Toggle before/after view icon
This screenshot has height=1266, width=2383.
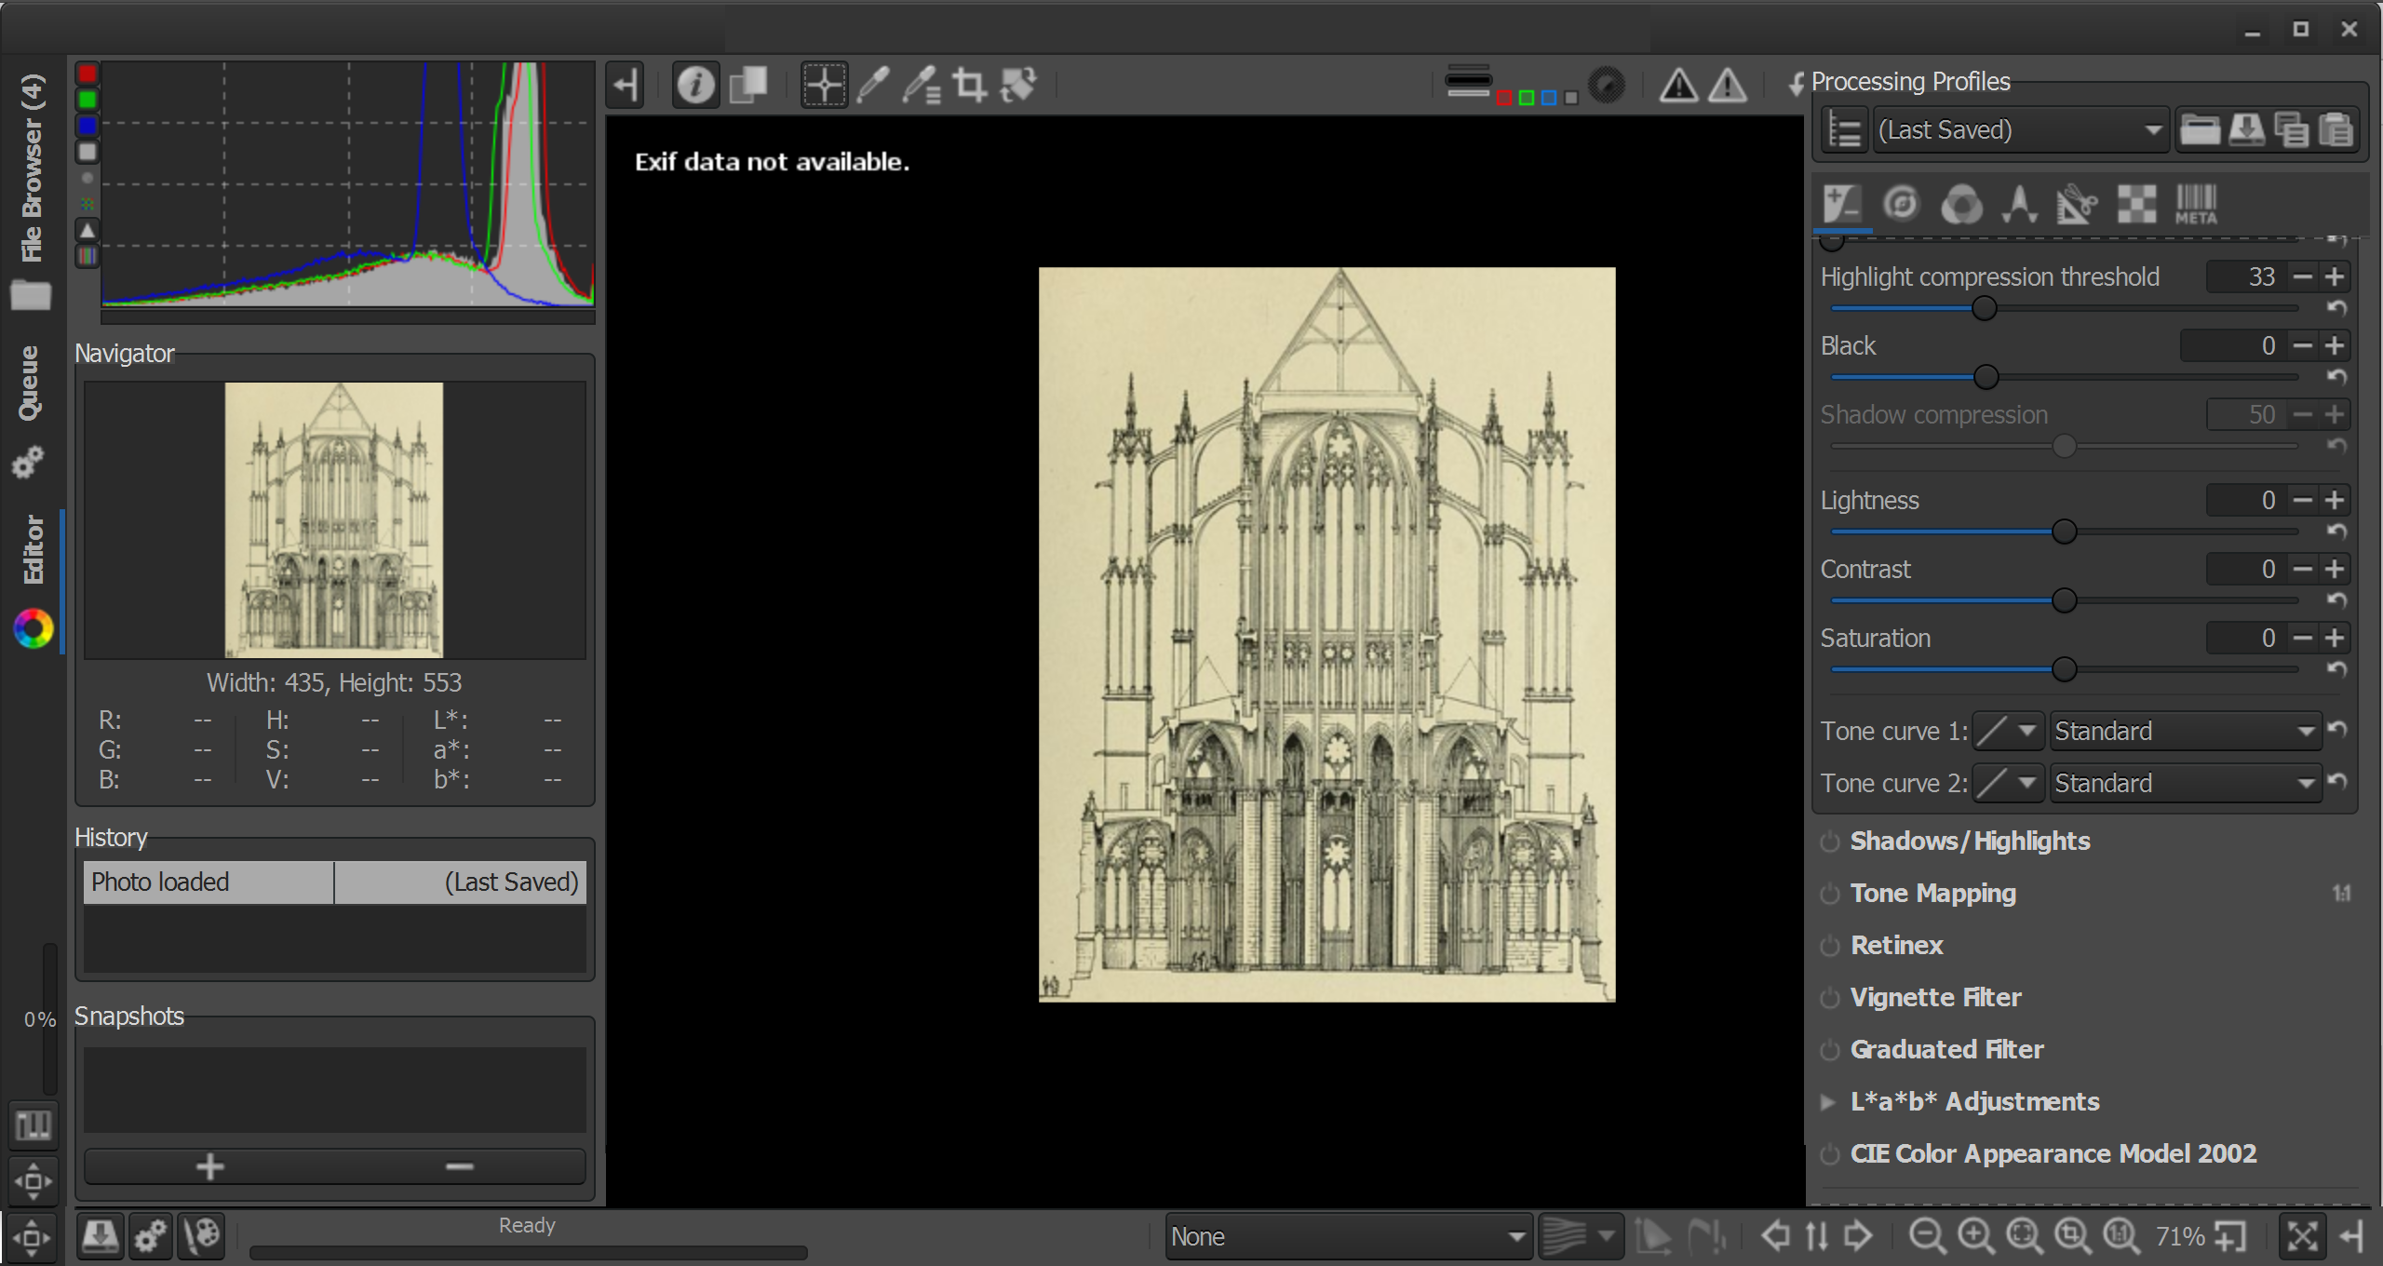(747, 86)
